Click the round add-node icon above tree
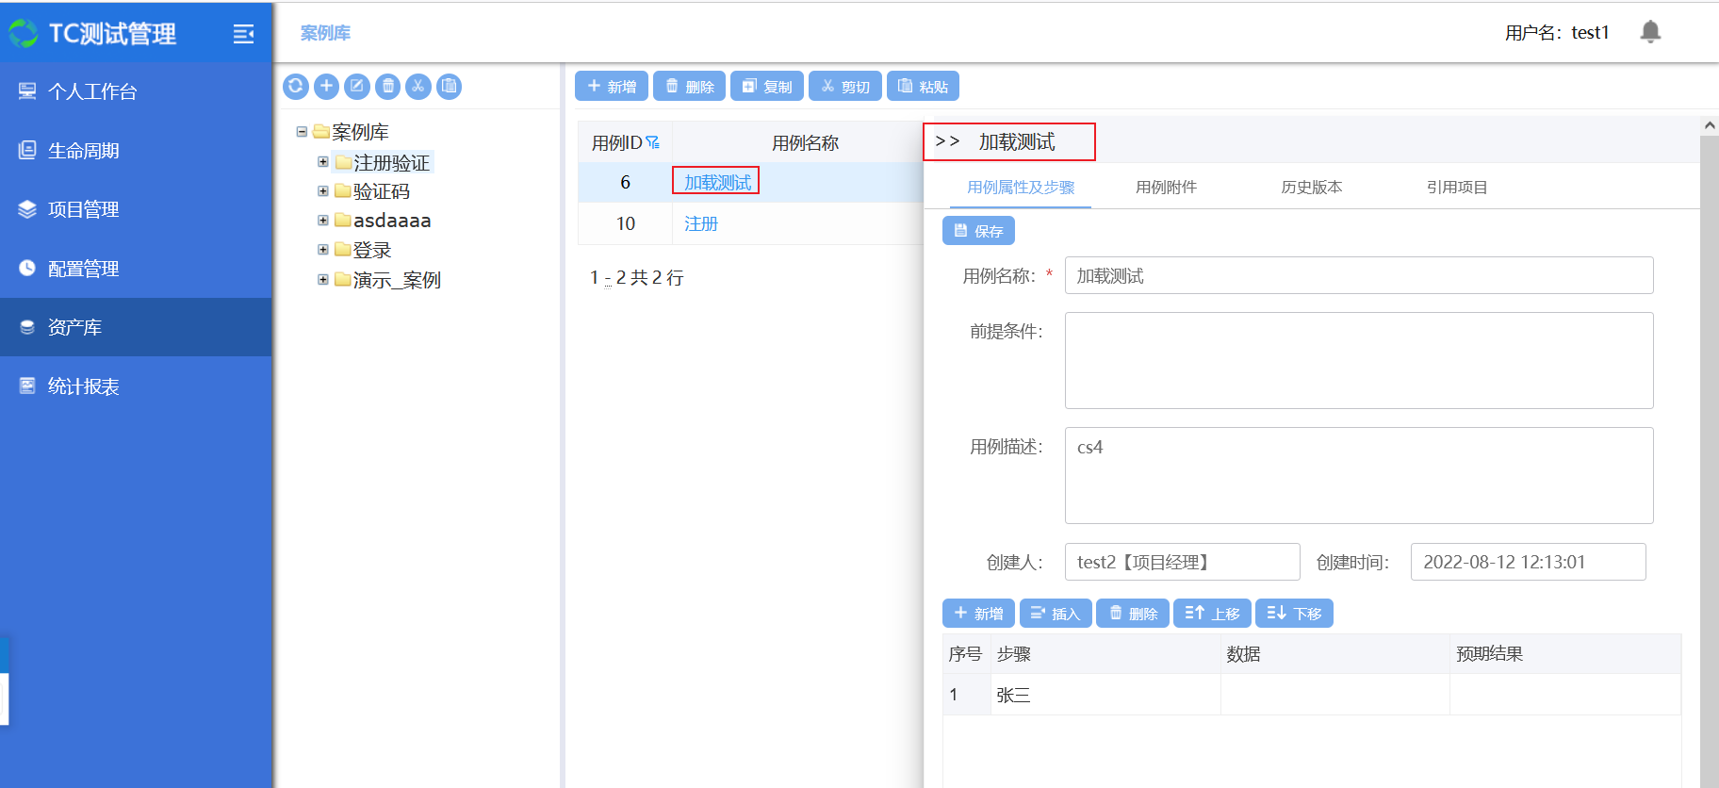This screenshot has height=788, width=1719. (326, 87)
